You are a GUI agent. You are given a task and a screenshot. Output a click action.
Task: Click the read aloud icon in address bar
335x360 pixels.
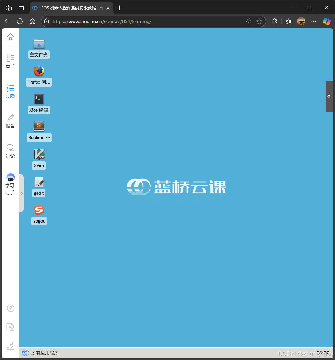(248, 21)
